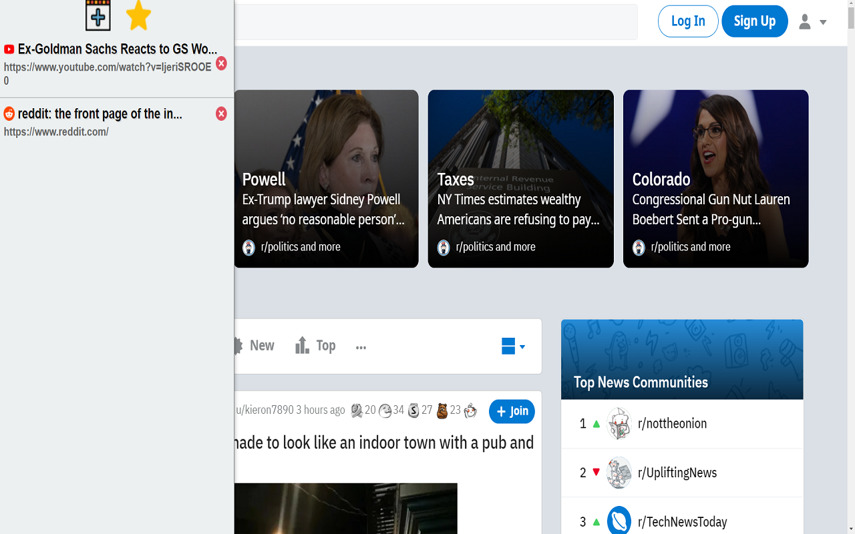Open the post layout view dropdown
Image resolution: width=855 pixels, height=534 pixels.
tap(511, 346)
